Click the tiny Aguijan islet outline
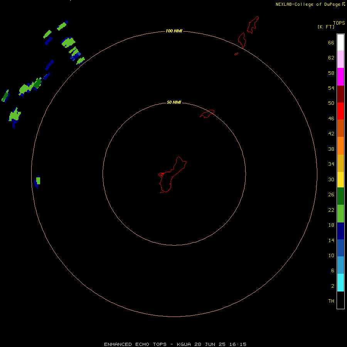This screenshot has width=347, height=347. pyautogui.click(x=236, y=54)
